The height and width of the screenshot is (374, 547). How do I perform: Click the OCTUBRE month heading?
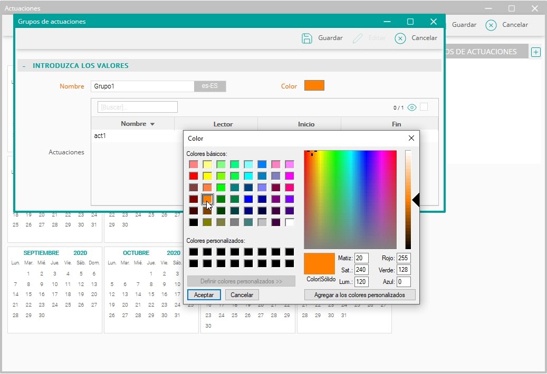point(136,253)
